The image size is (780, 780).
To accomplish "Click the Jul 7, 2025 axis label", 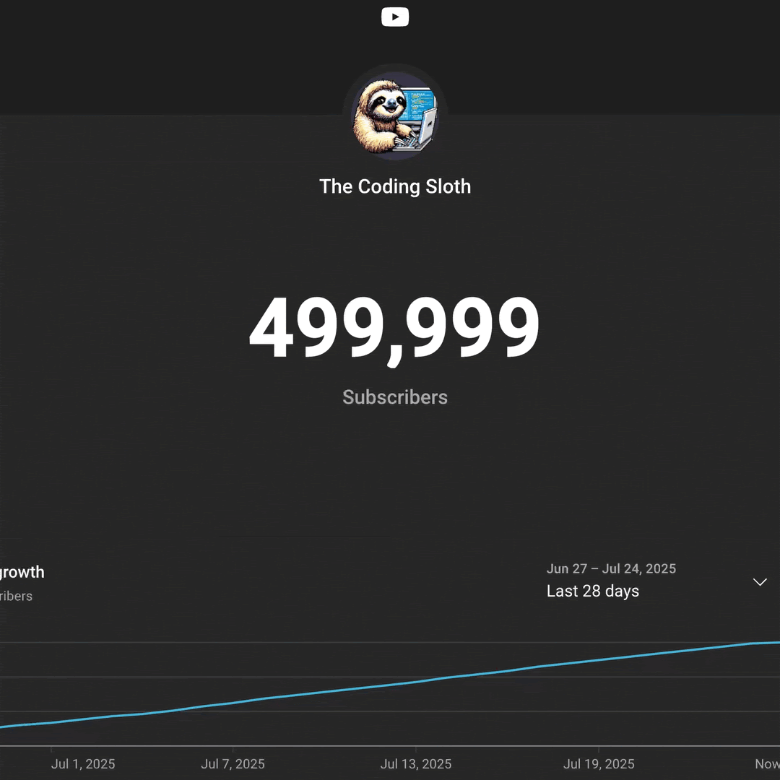I will 233,763.
